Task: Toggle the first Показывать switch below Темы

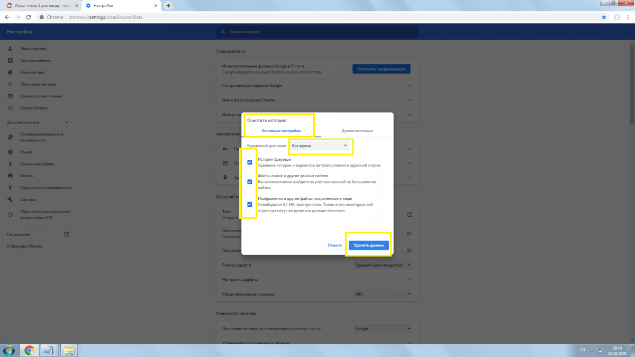Action: point(407,234)
